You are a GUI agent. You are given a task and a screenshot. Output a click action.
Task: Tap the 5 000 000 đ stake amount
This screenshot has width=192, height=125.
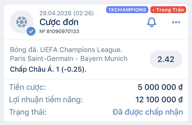160,87
